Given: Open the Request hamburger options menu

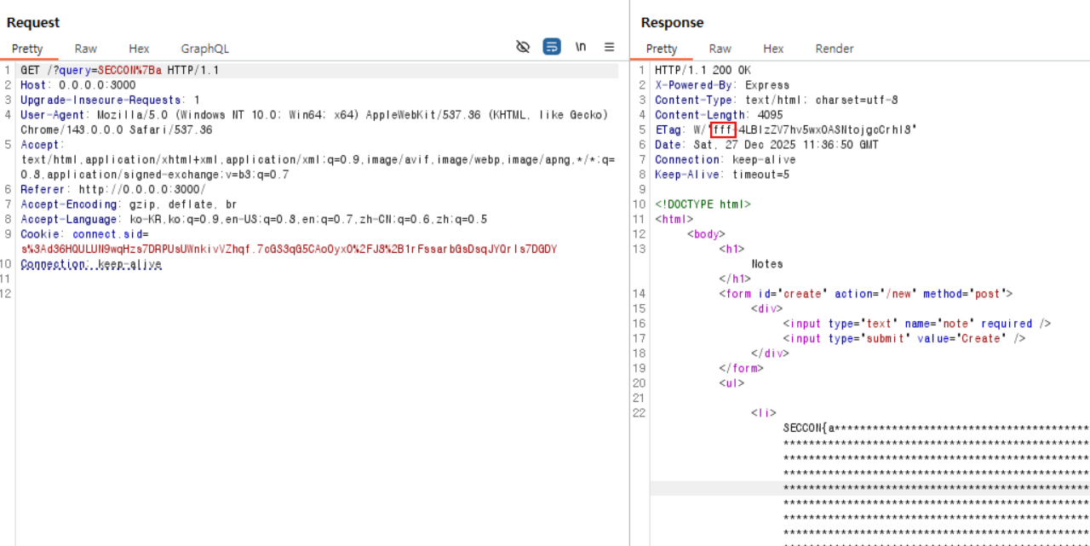Looking at the screenshot, I should pyautogui.click(x=610, y=47).
